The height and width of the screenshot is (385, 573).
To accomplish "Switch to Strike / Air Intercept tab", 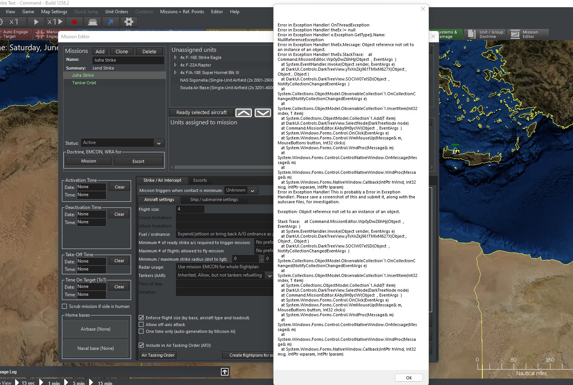I will [x=162, y=181].
